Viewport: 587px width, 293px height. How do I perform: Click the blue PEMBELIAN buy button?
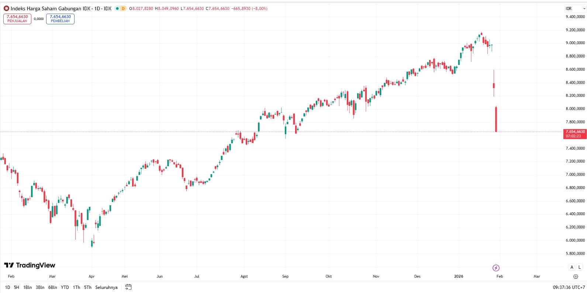click(x=60, y=19)
